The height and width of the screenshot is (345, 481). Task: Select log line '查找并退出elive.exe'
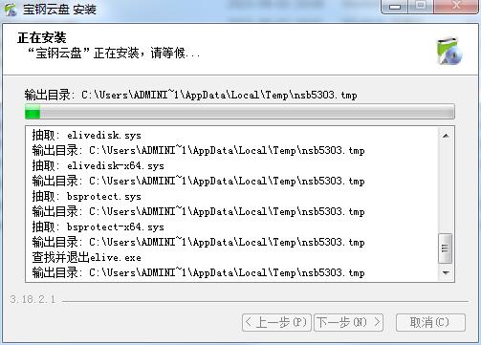[86, 258]
